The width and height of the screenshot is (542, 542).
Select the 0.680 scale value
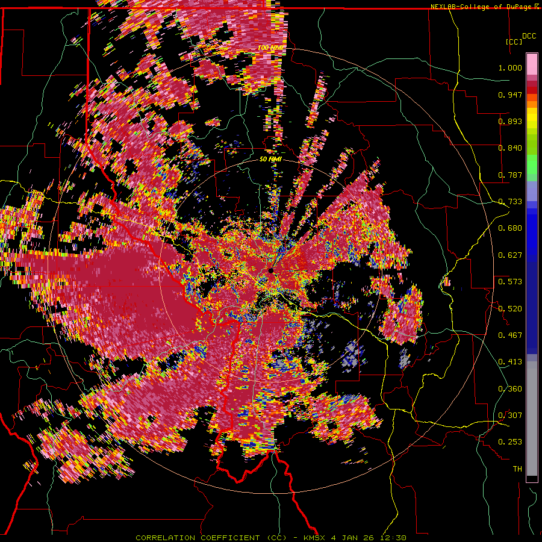tap(510, 228)
